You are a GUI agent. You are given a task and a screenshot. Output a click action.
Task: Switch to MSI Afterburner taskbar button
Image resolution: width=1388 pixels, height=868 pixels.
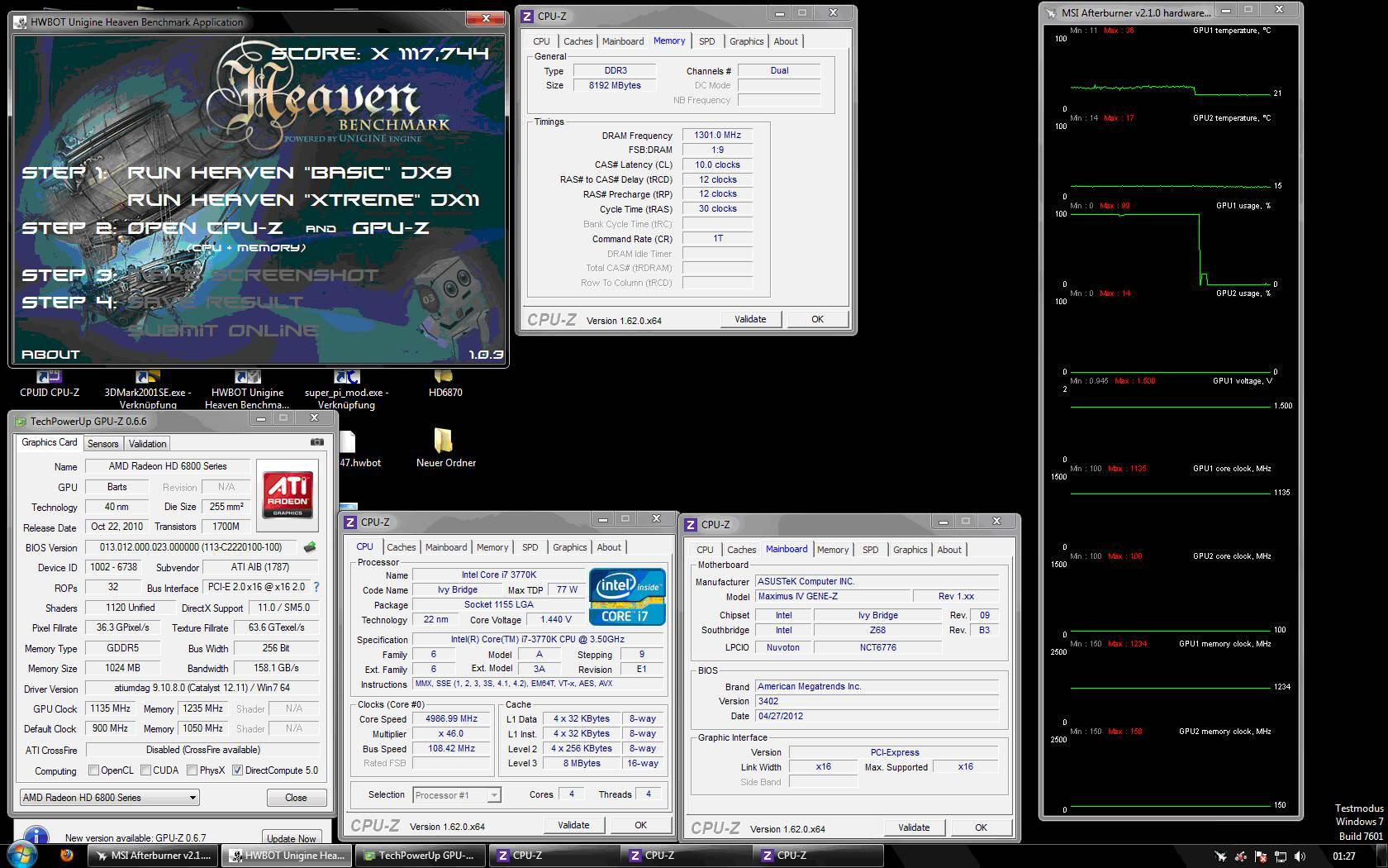click(x=154, y=856)
